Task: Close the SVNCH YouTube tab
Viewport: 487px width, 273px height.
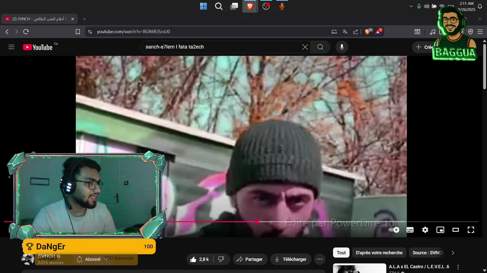Action: [x=72, y=19]
